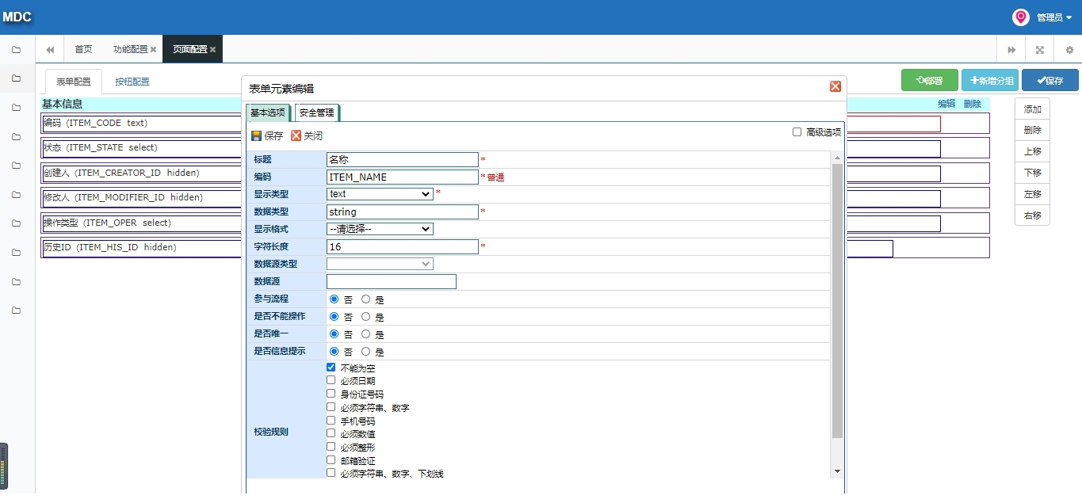
Task: Click the empty 数据源 input field
Action: 392,282
